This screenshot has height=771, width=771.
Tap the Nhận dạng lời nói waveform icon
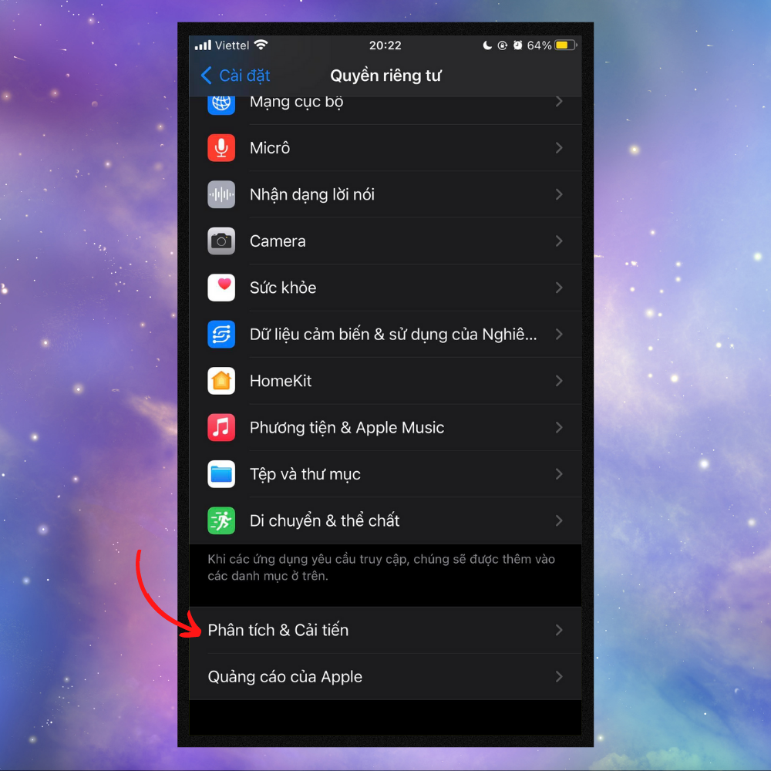(x=221, y=194)
